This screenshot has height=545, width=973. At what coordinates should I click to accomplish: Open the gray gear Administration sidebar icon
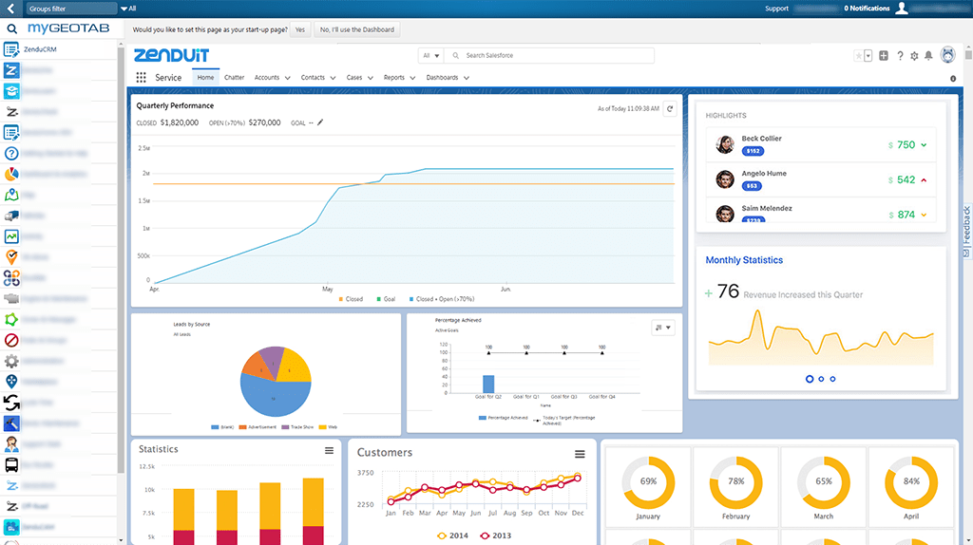tap(11, 361)
